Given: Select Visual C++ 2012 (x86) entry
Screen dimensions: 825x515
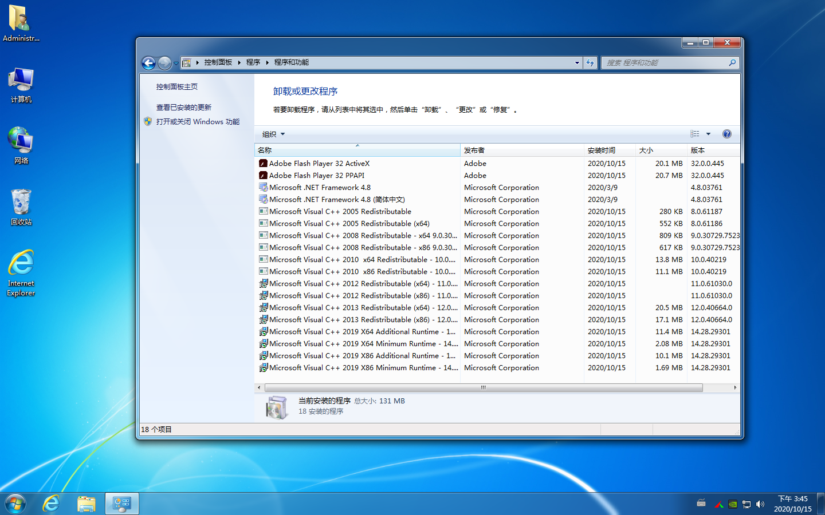Looking at the screenshot, I should tap(363, 296).
